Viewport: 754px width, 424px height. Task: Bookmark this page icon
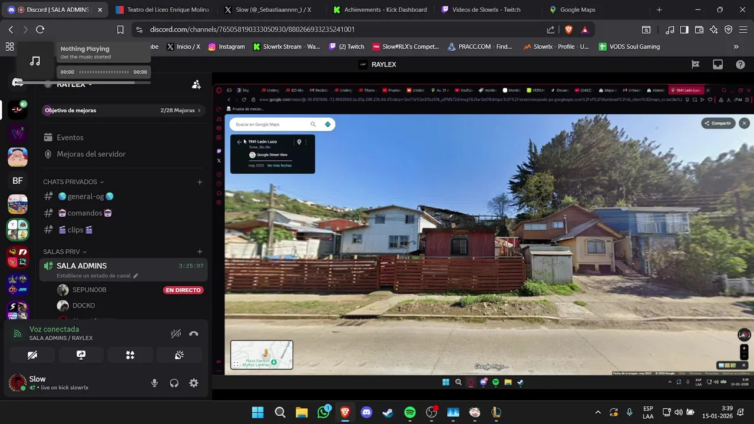click(x=120, y=29)
